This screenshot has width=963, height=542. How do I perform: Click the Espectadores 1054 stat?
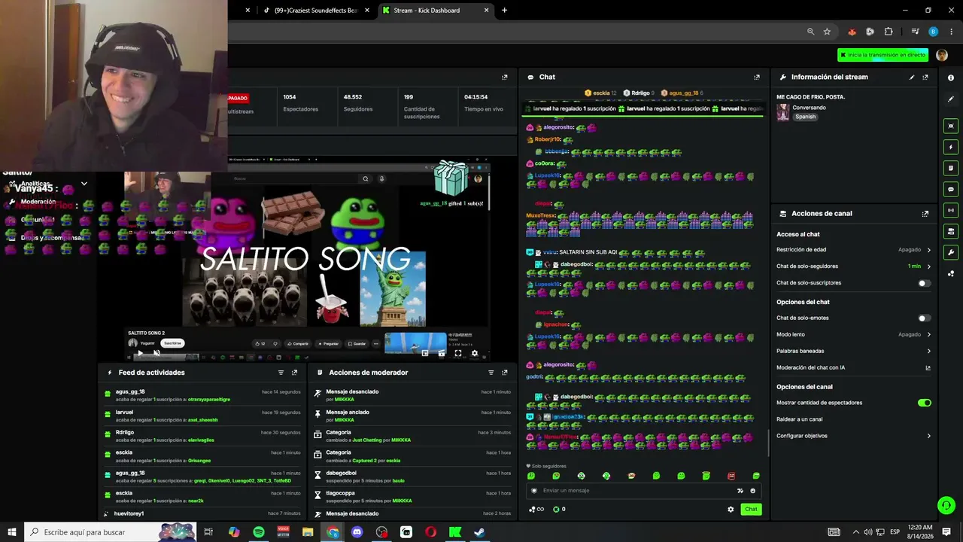coord(300,103)
